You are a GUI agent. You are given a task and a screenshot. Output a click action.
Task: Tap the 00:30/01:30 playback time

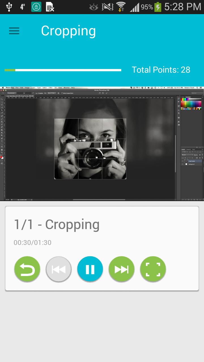33,243
